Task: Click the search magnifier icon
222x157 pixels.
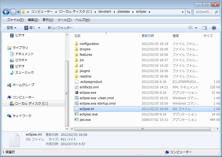Action: [216, 12]
